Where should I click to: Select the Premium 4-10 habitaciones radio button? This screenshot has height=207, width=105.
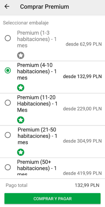pos(8,71)
